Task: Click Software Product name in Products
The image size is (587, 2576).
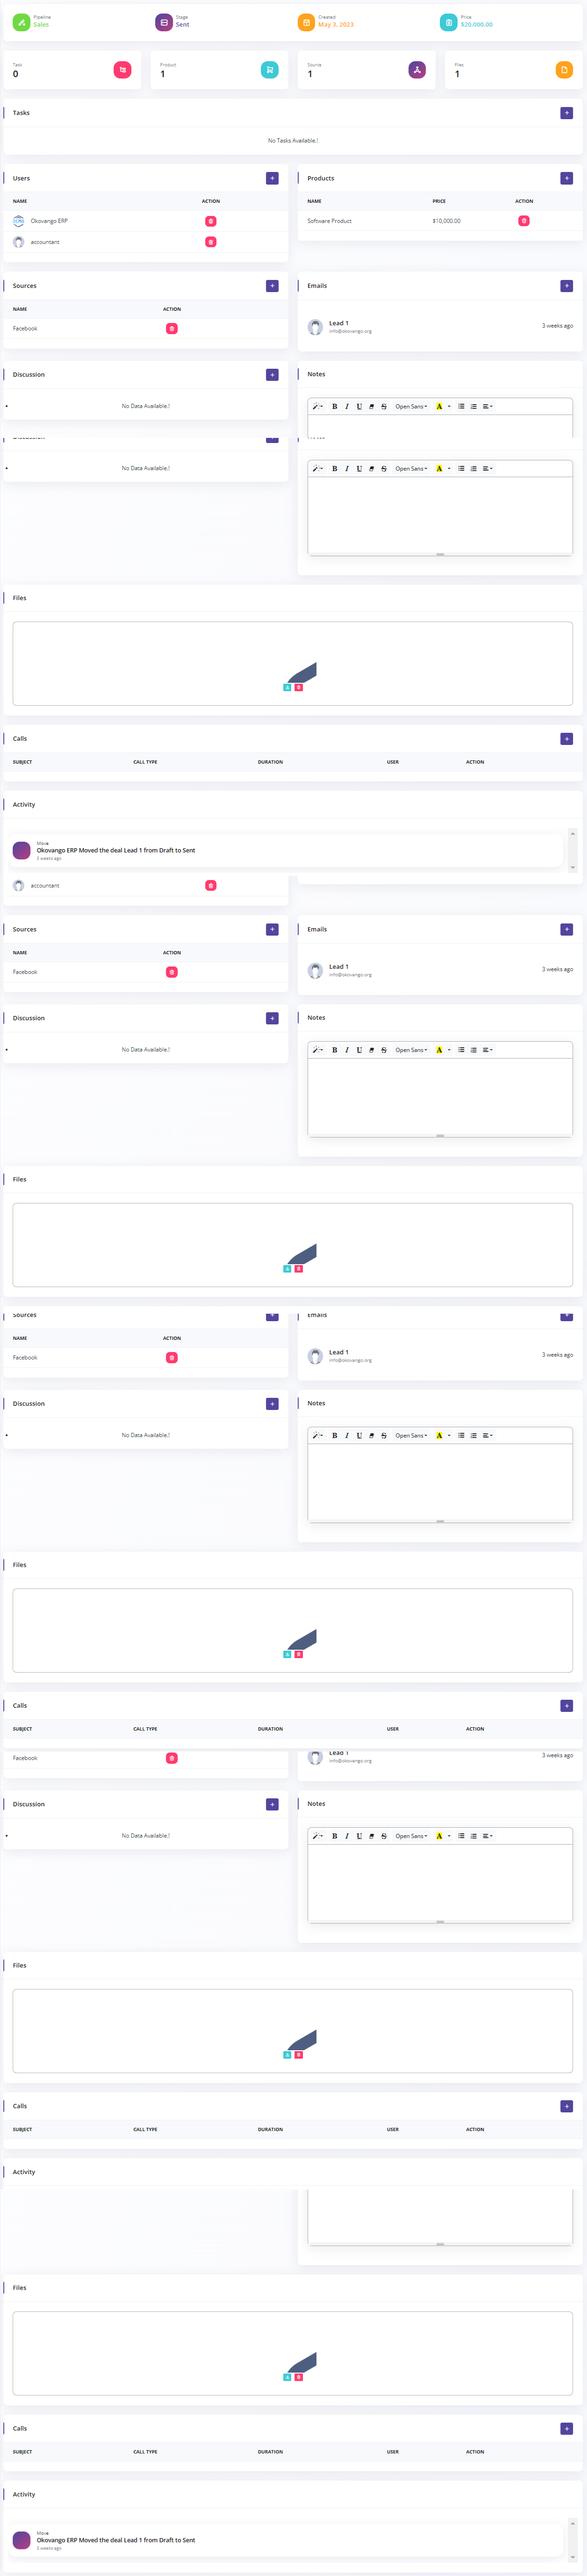Action: tap(329, 221)
